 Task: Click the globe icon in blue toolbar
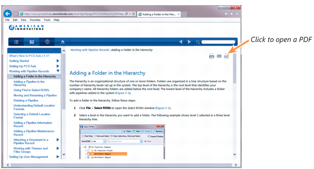click(x=47, y=42)
